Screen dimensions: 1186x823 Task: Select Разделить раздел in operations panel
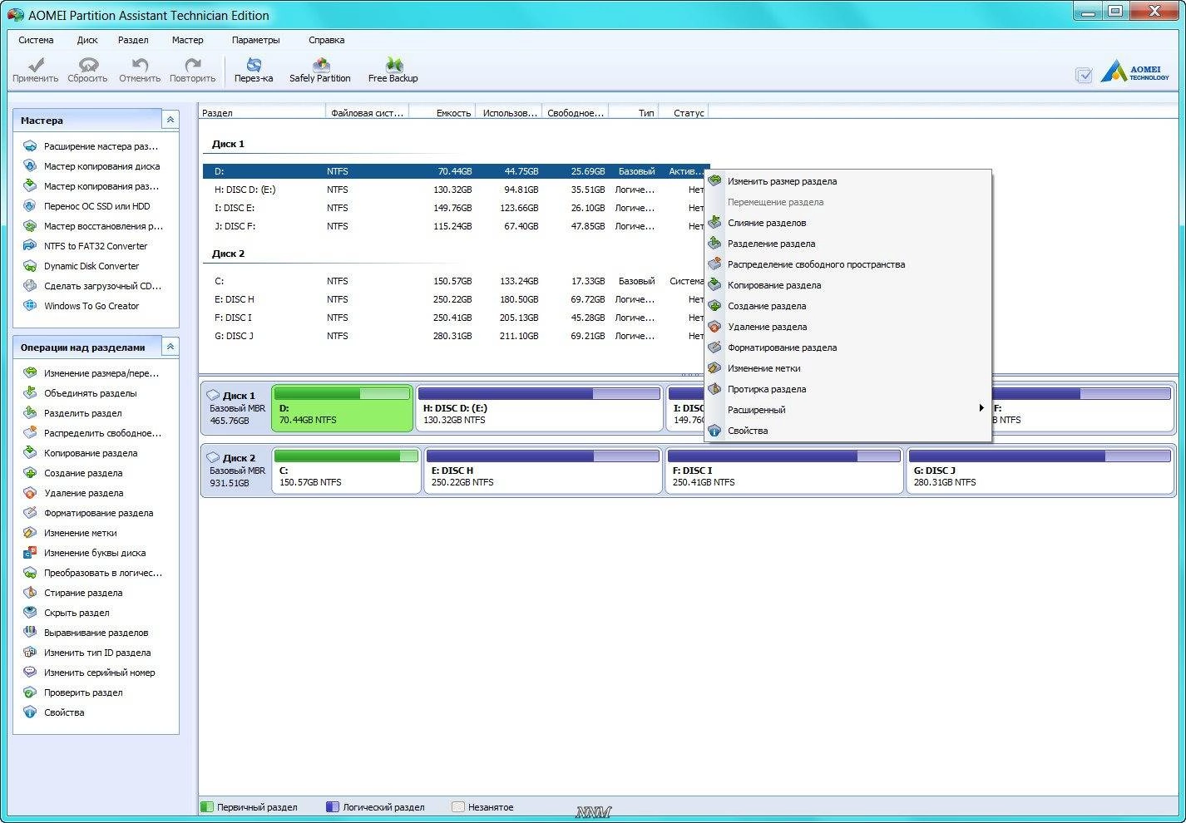point(82,413)
